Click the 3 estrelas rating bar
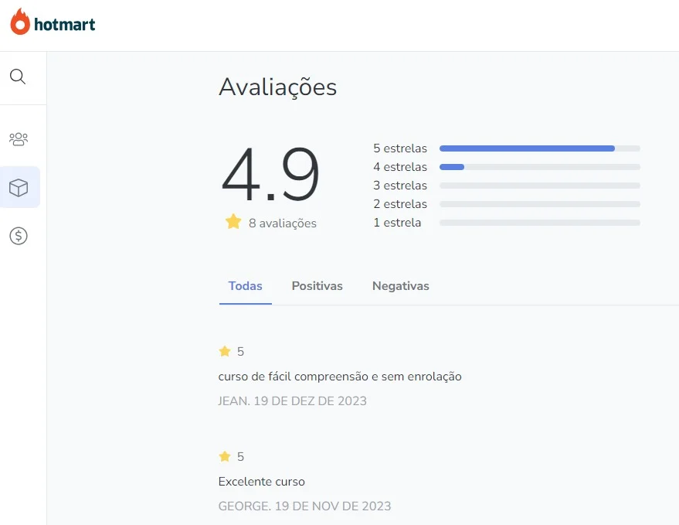Image resolution: width=679 pixels, height=525 pixels. [x=539, y=186]
